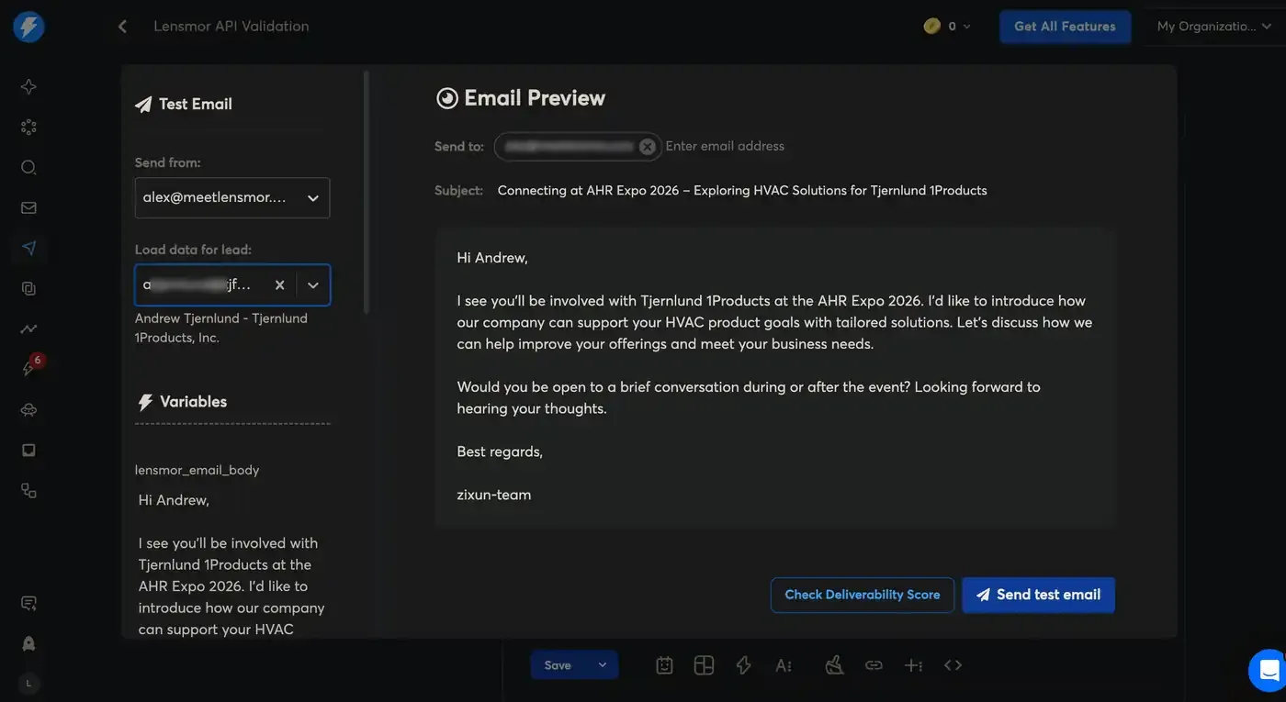The image size is (1286, 702).
Task: Click the lightning bolt app logo
Action: [28, 27]
